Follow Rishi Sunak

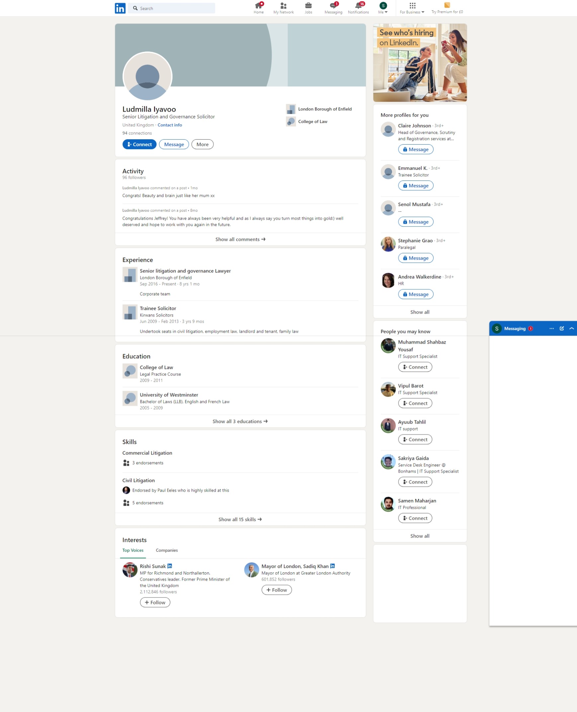(155, 603)
